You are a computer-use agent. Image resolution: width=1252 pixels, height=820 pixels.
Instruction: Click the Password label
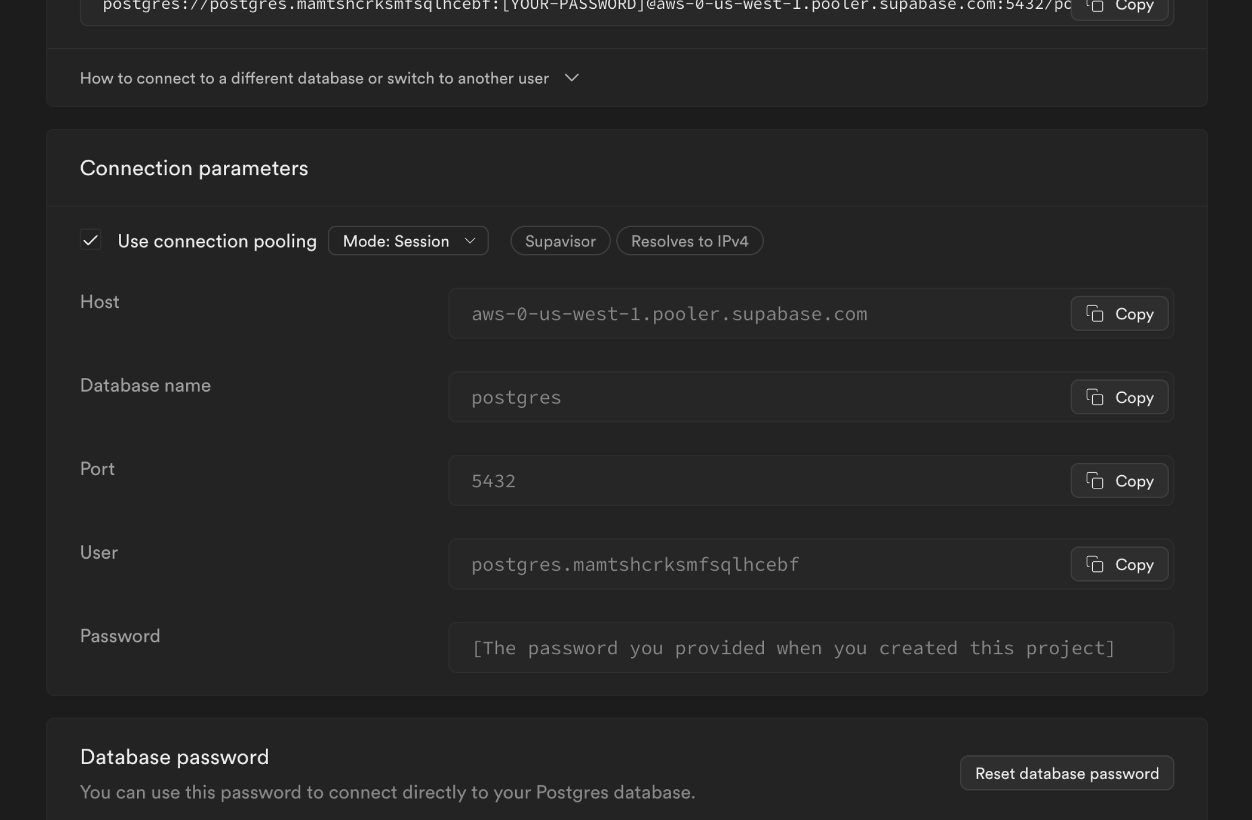(120, 636)
